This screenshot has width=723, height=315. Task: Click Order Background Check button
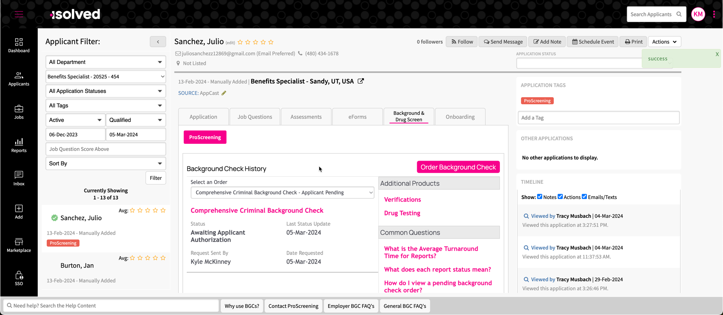point(458,167)
